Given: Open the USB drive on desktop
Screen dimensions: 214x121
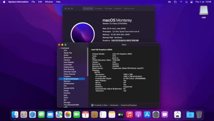Looking at the screenshot, I should [x=204, y=11].
